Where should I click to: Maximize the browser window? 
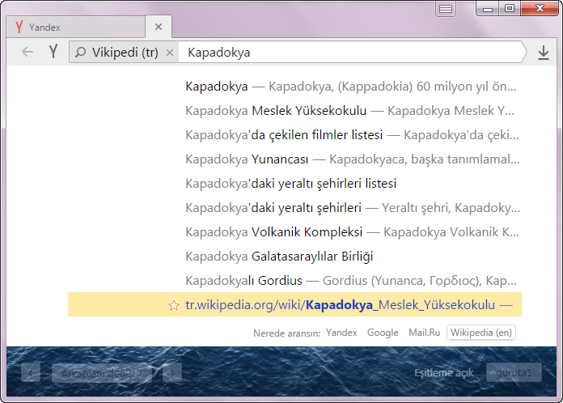tap(509, 8)
